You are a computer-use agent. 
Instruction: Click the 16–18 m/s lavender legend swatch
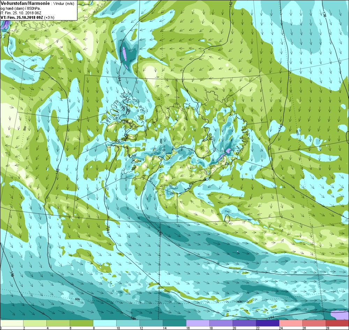(x=198, y=323)
